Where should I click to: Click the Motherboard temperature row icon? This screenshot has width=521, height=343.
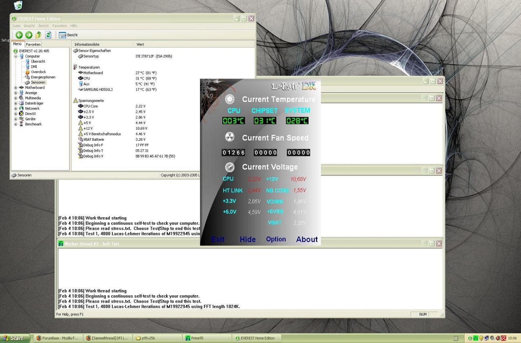pyautogui.click(x=81, y=73)
